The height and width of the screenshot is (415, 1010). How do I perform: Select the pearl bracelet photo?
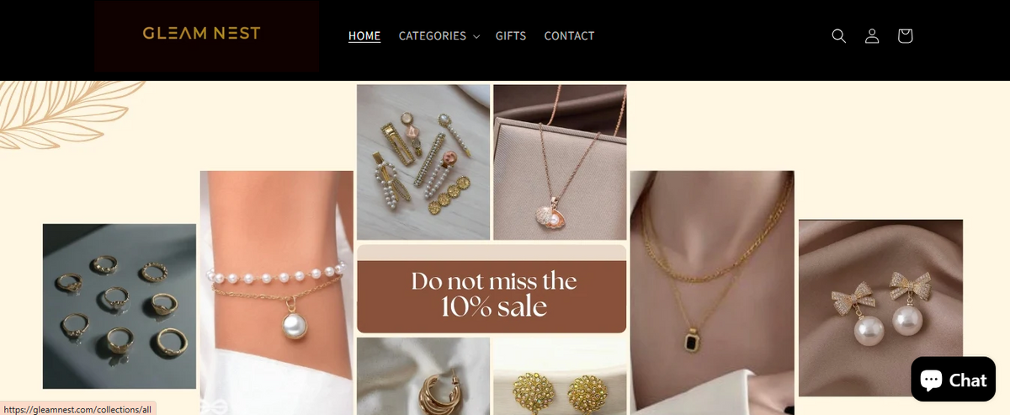click(276, 292)
